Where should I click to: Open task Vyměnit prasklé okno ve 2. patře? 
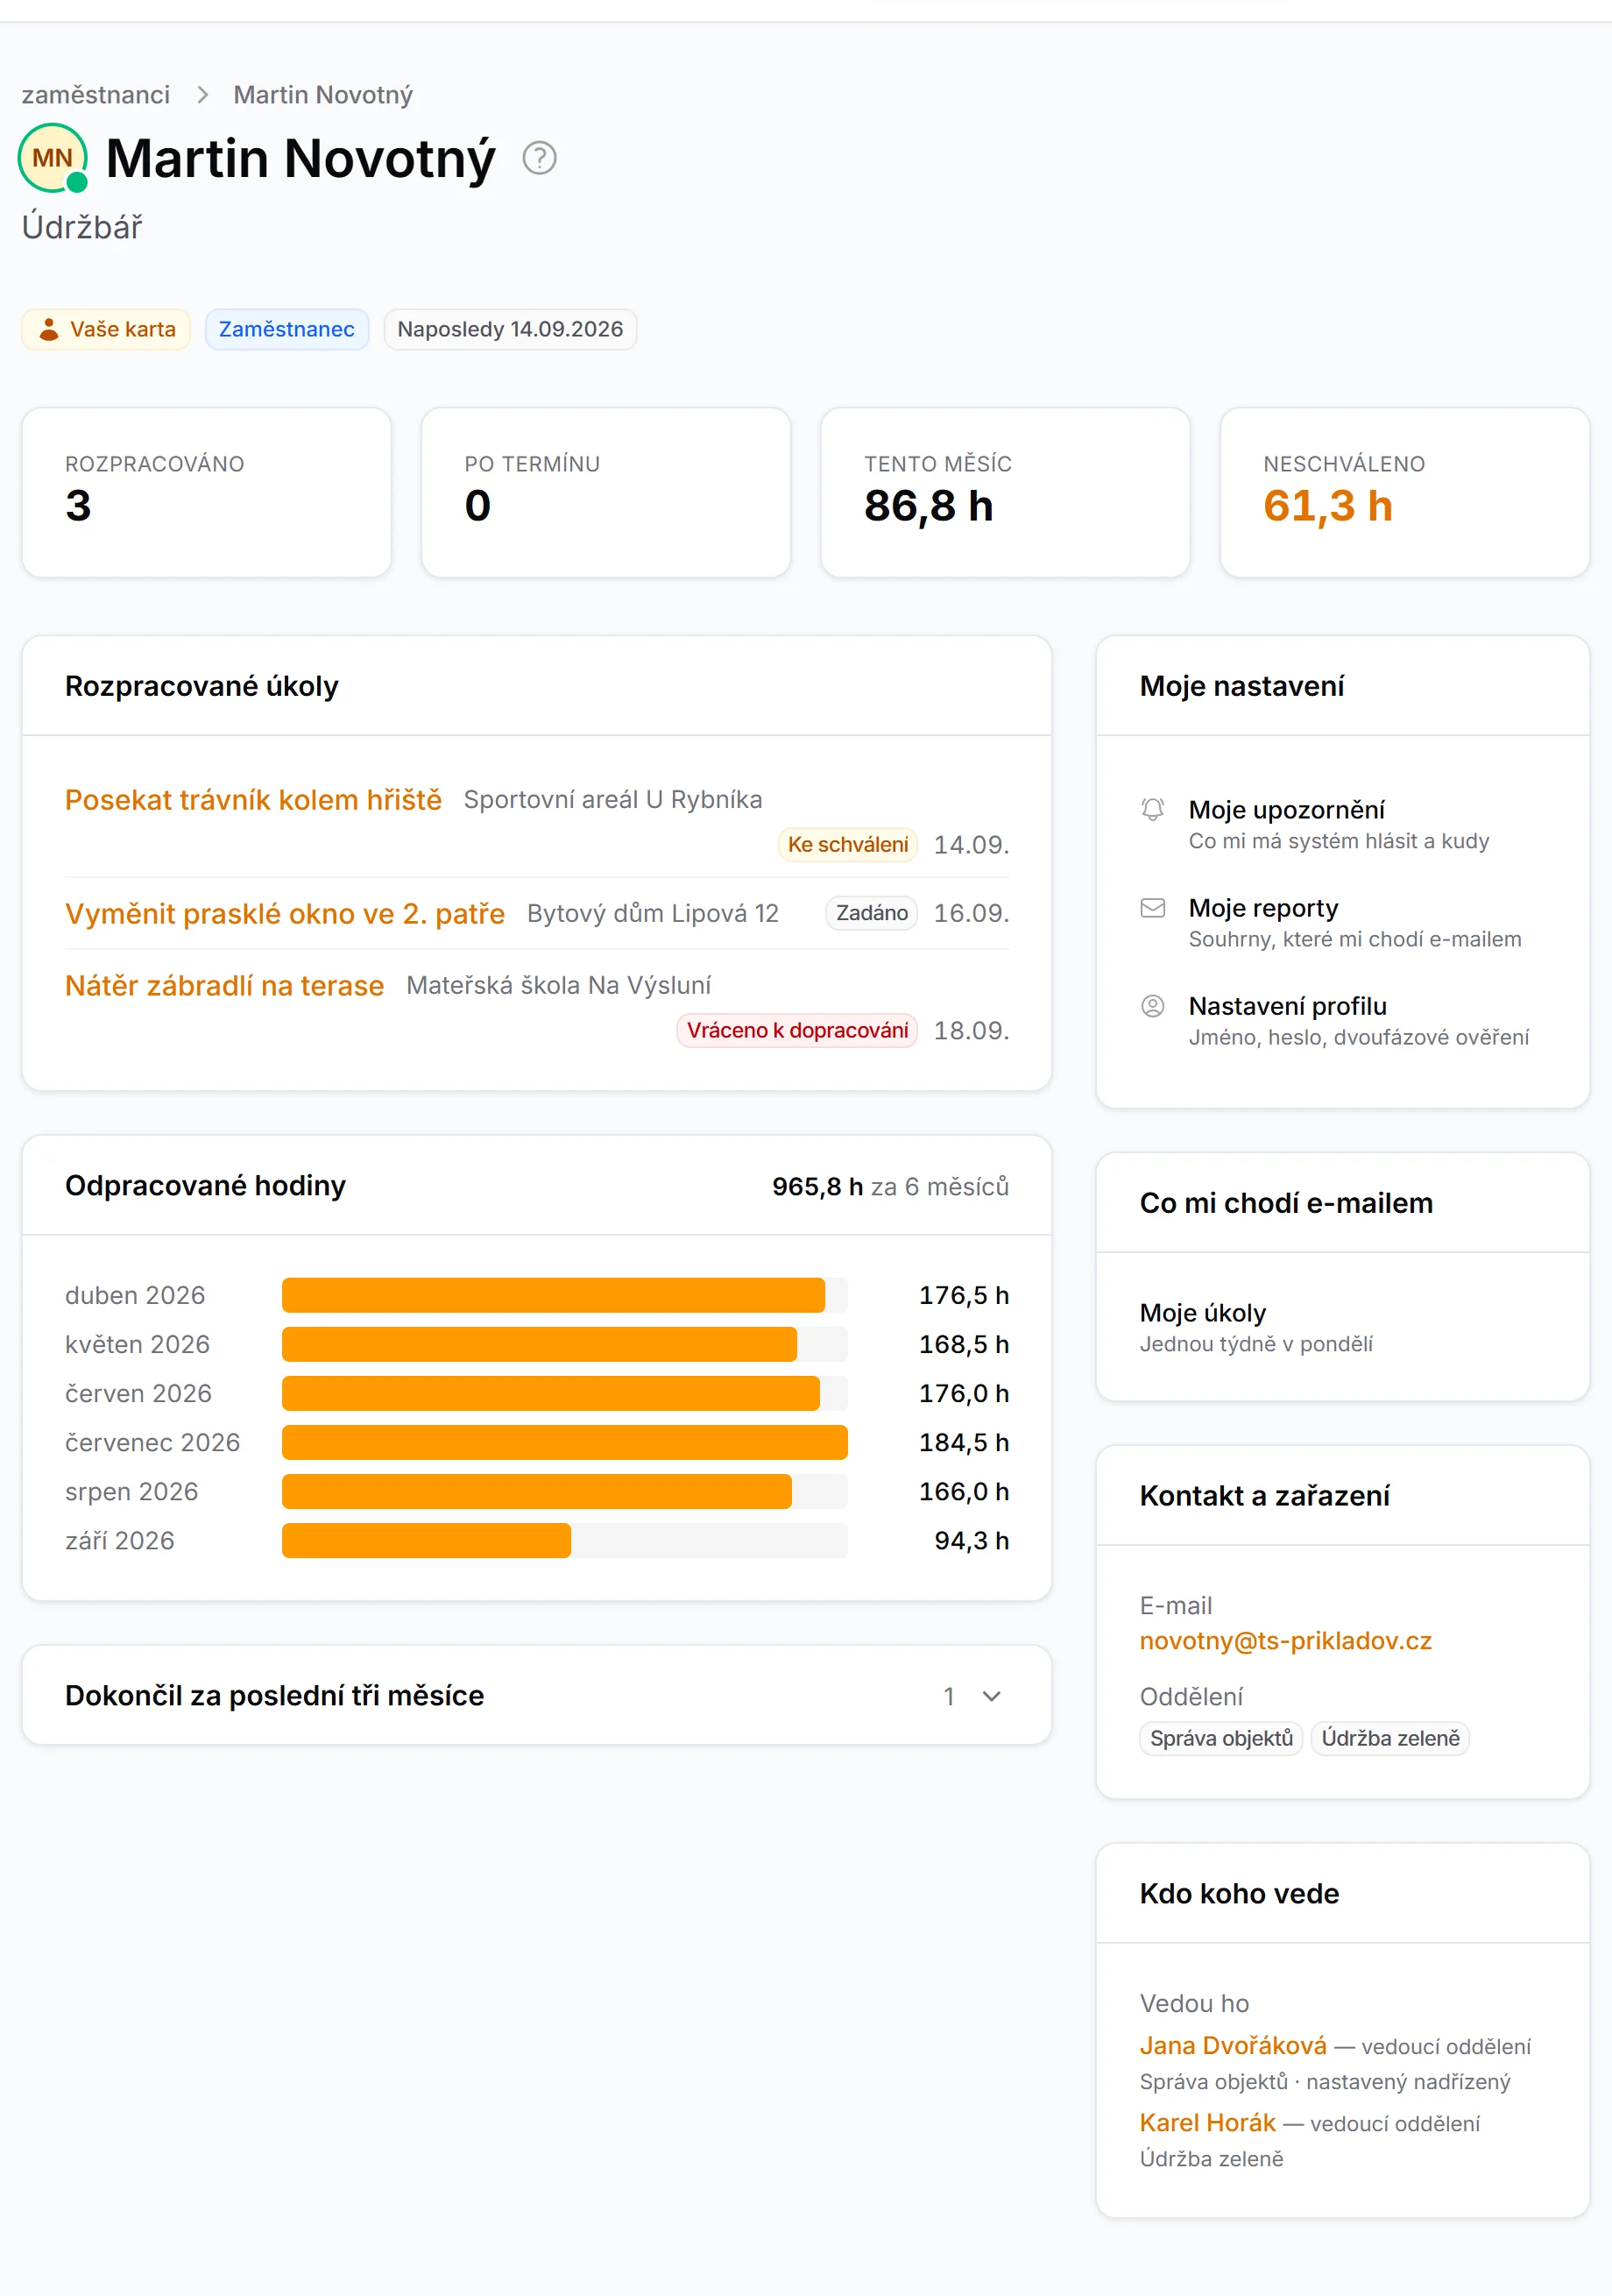tap(285, 913)
